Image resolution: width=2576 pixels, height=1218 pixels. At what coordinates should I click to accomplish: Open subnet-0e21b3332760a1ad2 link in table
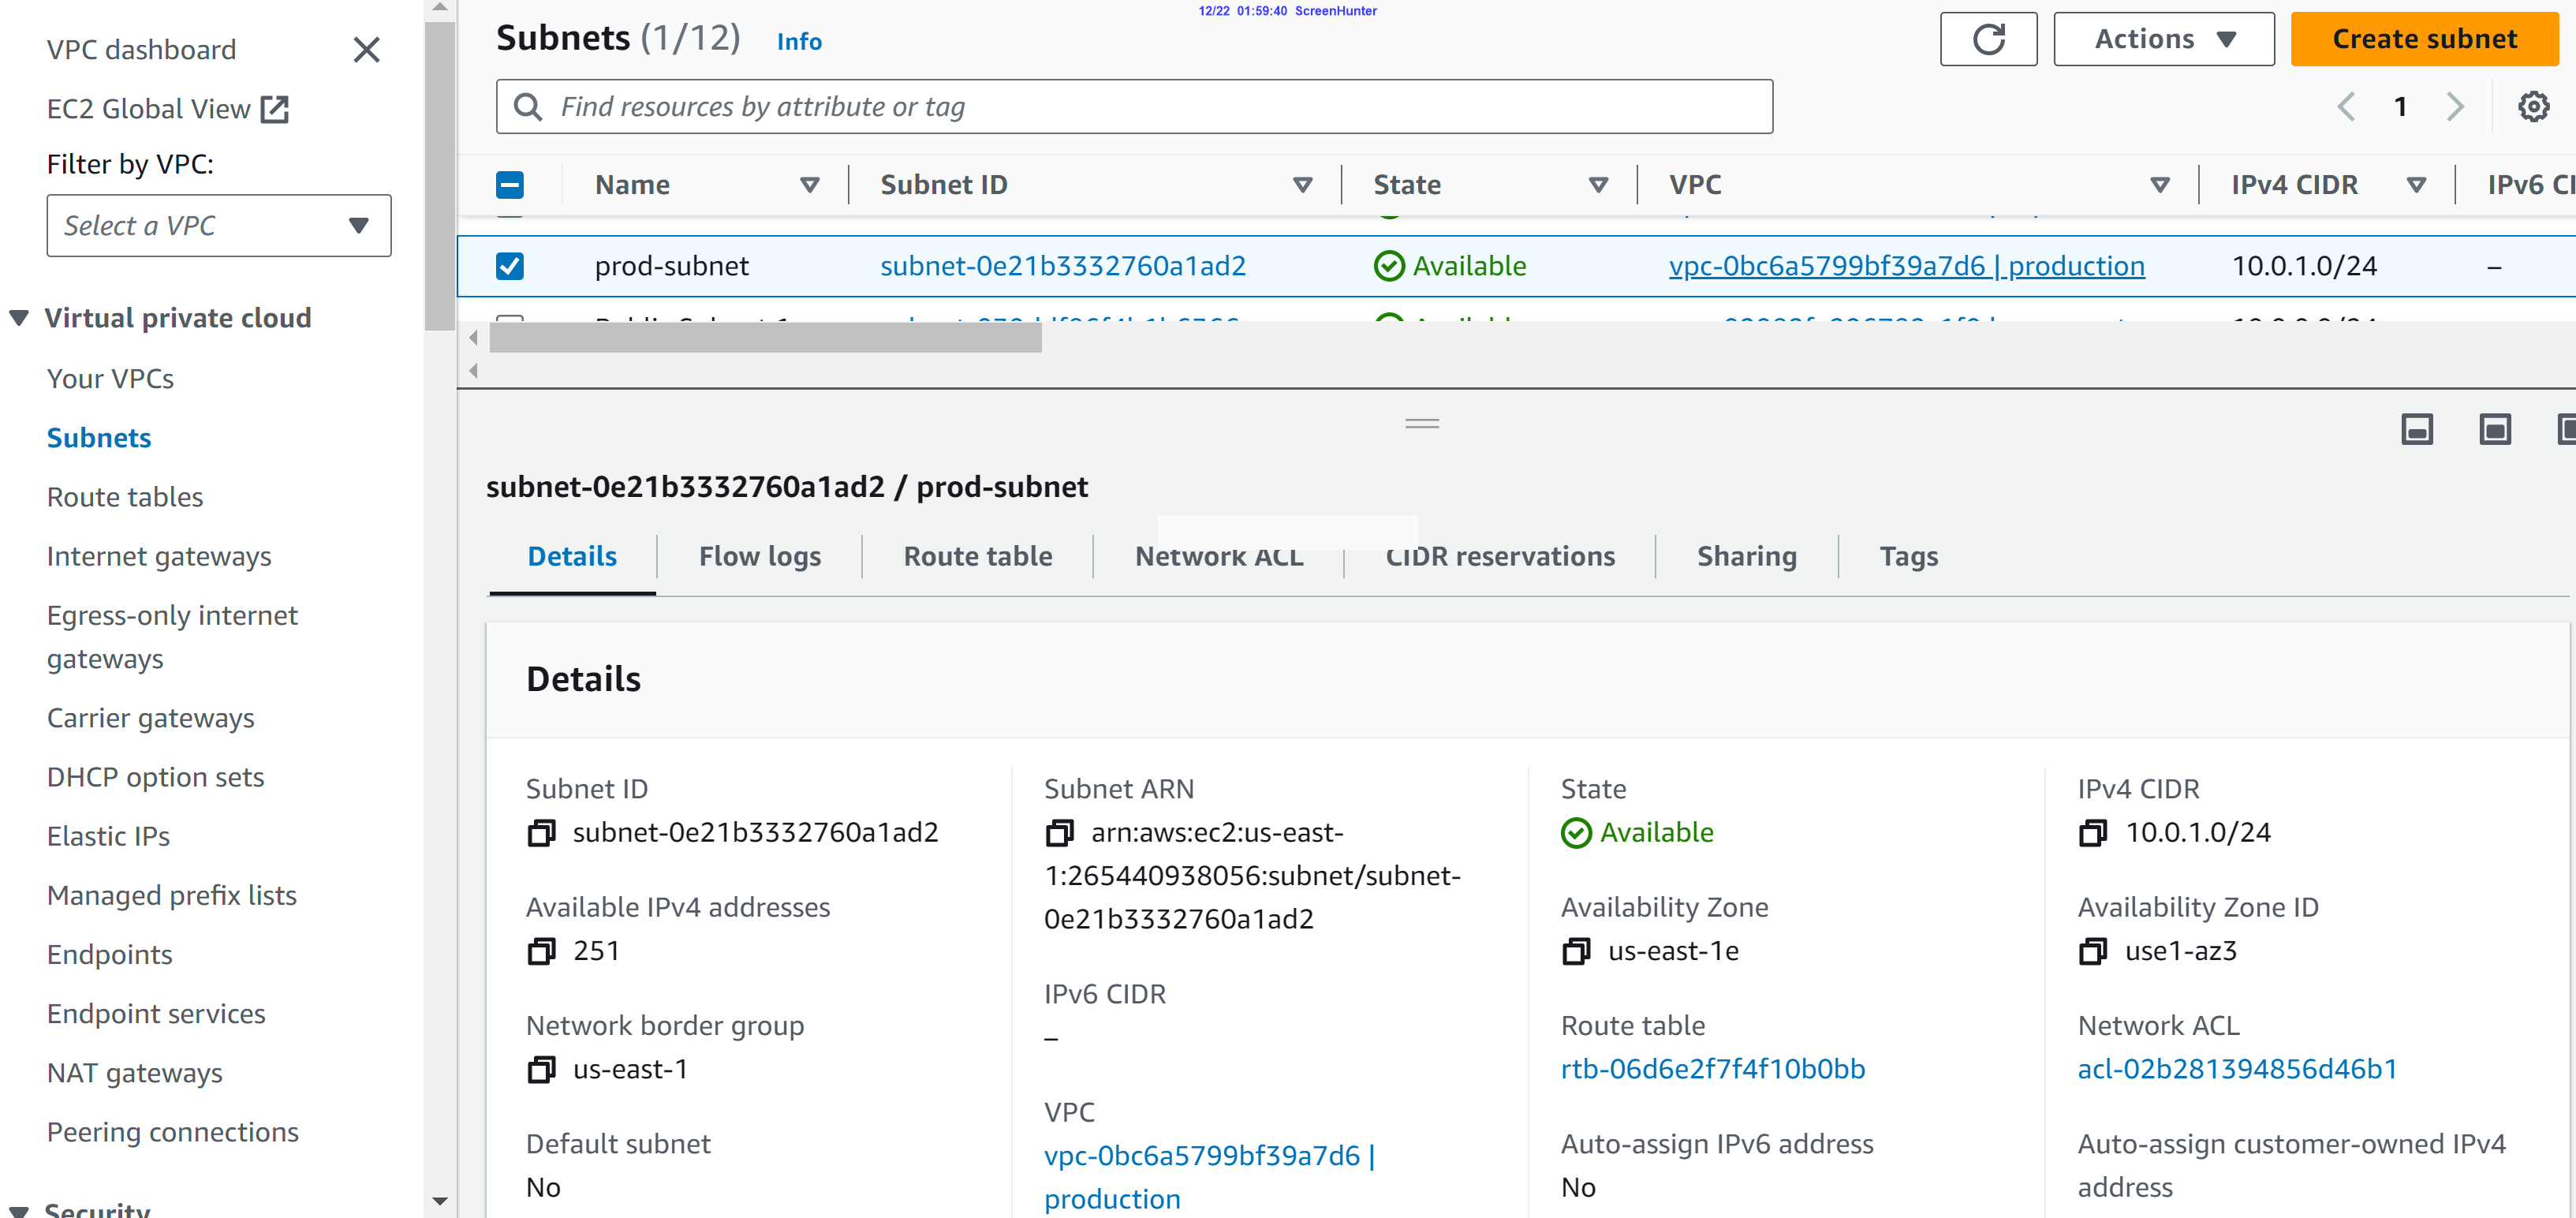click(1062, 265)
